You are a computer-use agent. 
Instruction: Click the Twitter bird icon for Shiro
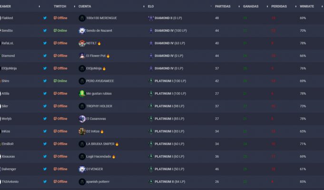45,81
